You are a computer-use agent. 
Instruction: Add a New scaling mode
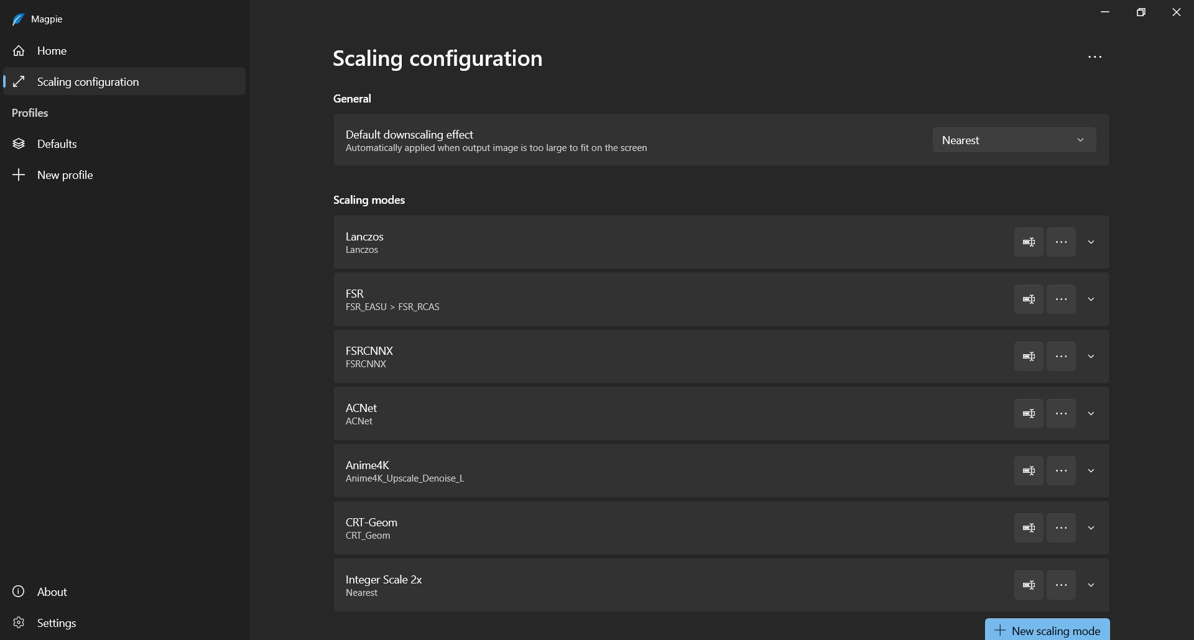coord(1047,630)
